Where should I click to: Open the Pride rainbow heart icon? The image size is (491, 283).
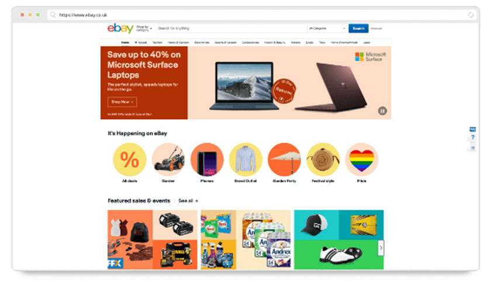coord(362,159)
